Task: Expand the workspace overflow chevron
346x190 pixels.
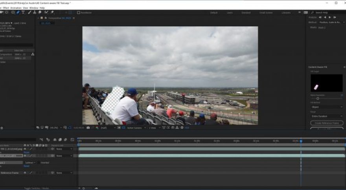Action: point(300,13)
